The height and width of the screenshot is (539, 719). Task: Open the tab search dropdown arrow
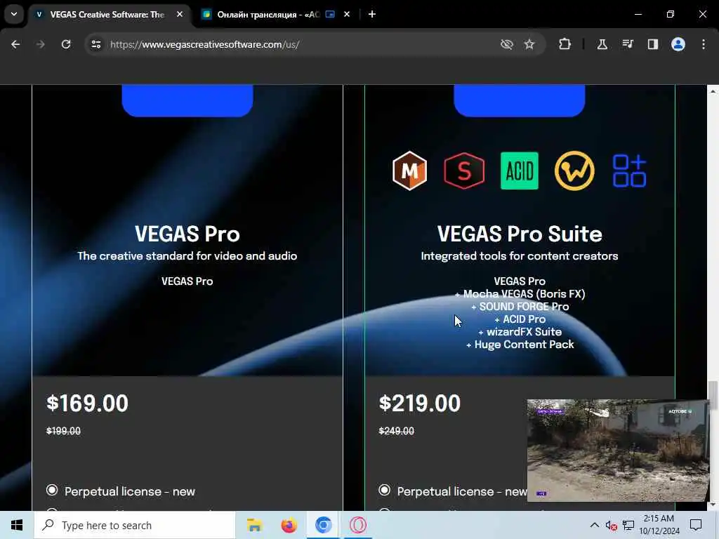[14, 14]
